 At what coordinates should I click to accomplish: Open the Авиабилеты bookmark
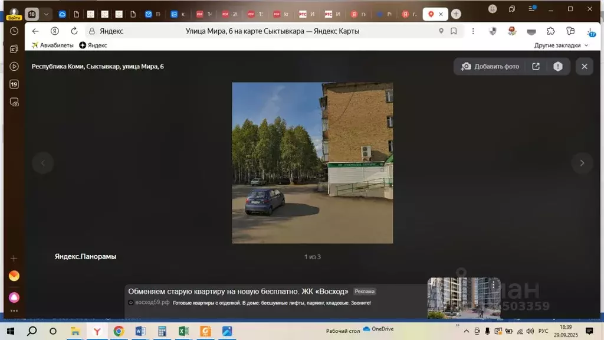coord(52,45)
